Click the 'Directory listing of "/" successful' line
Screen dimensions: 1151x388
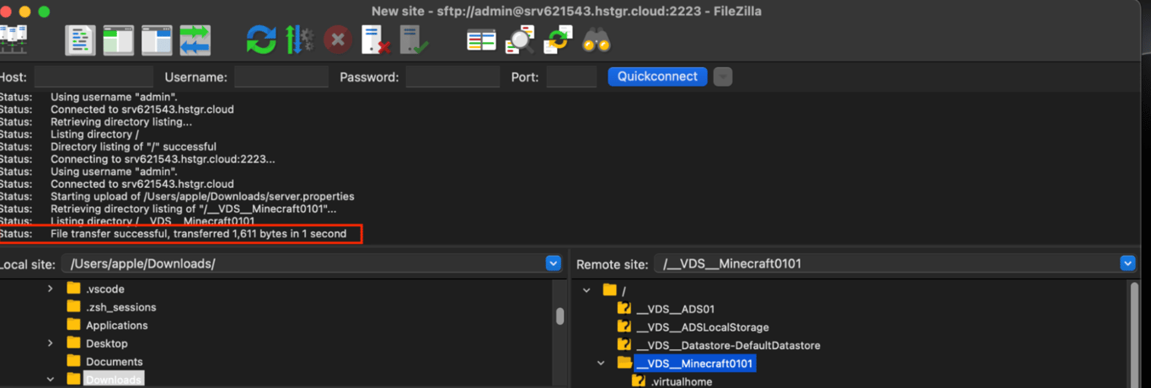pos(133,147)
